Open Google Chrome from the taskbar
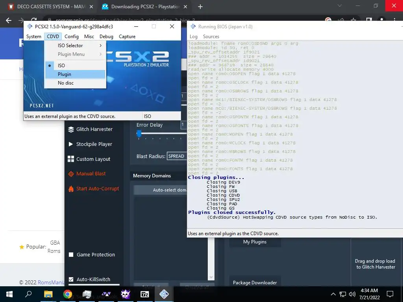Screen dimensions: 403x302 click(68, 294)
